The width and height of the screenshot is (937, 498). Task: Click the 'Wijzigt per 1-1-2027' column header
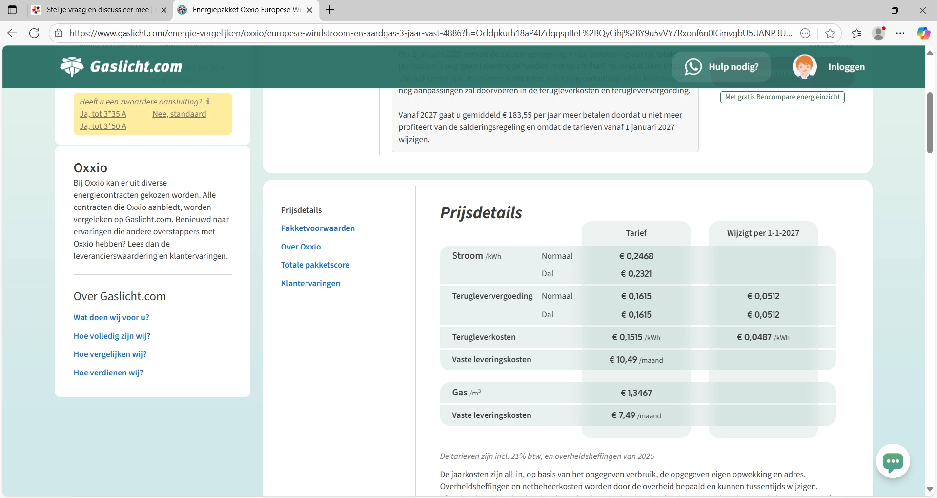pyautogui.click(x=763, y=233)
